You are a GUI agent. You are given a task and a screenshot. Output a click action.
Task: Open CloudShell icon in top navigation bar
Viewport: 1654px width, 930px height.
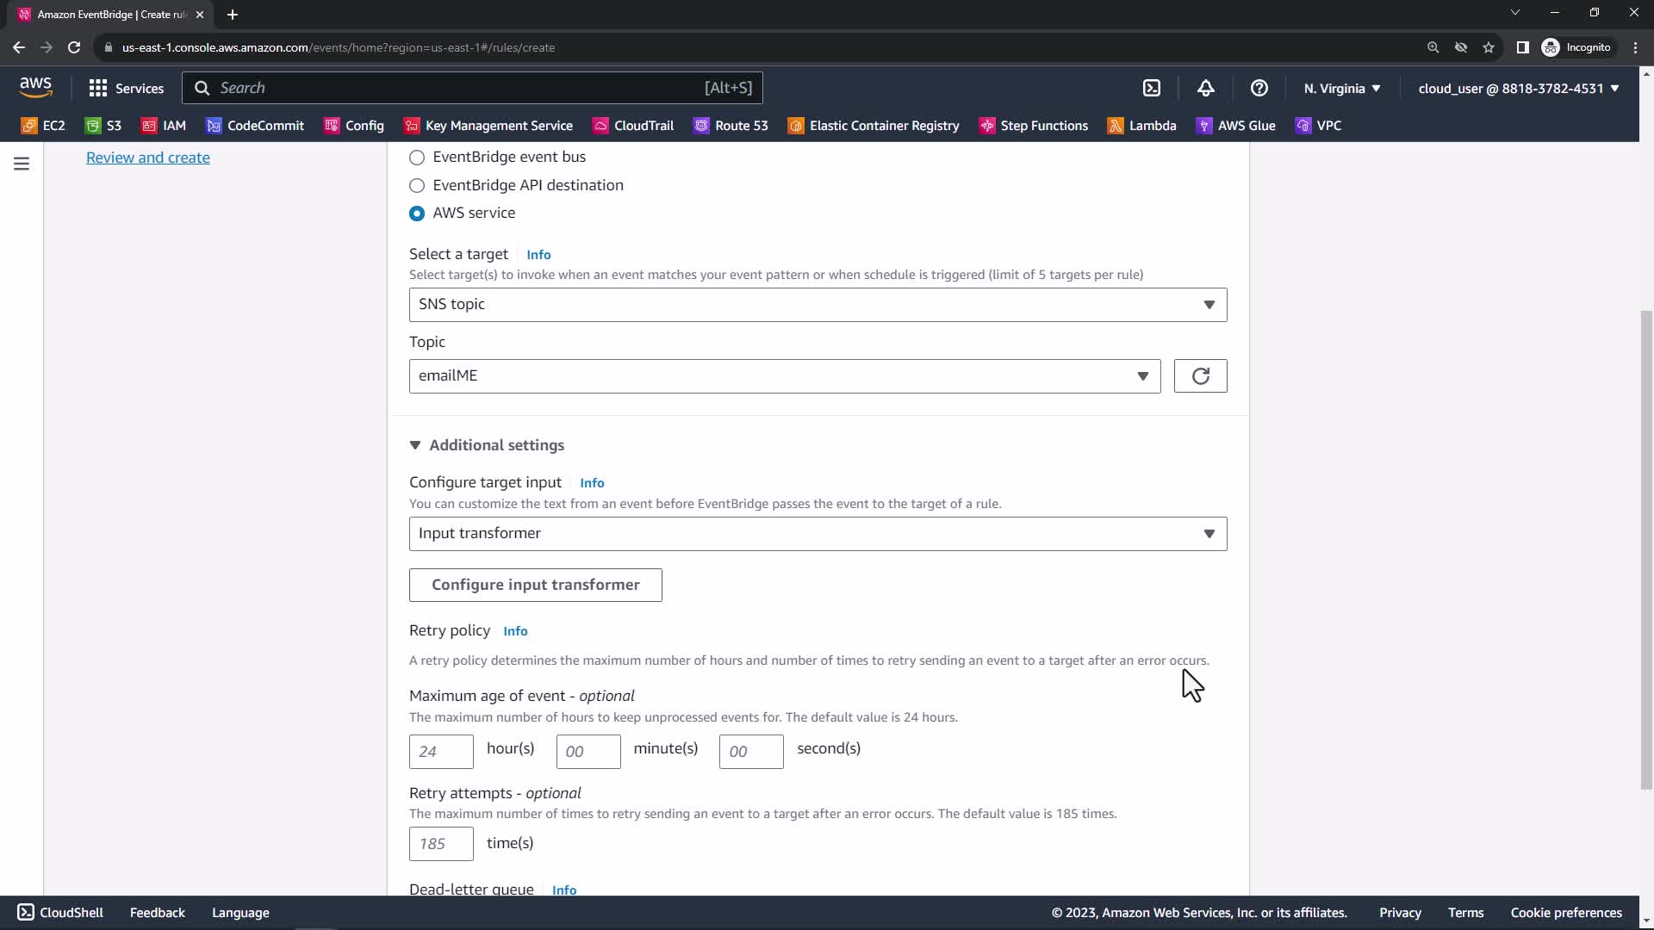click(x=1152, y=88)
